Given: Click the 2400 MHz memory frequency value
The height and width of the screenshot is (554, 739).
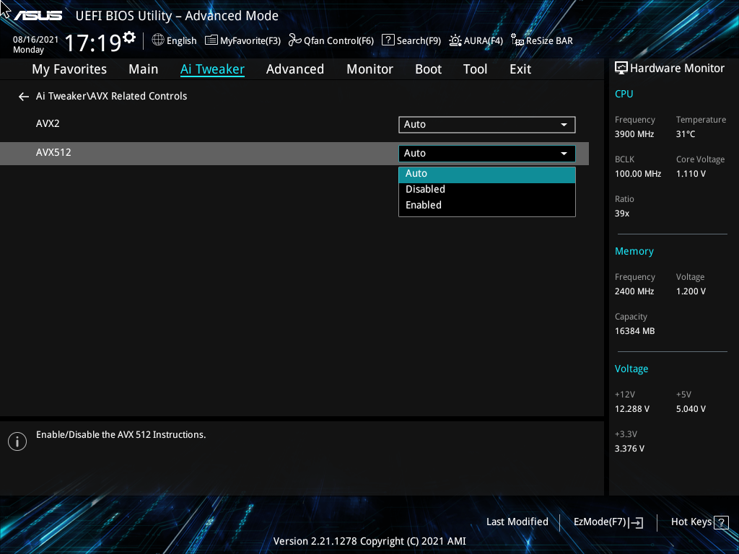Looking at the screenshot, I should tap(634, 291).
